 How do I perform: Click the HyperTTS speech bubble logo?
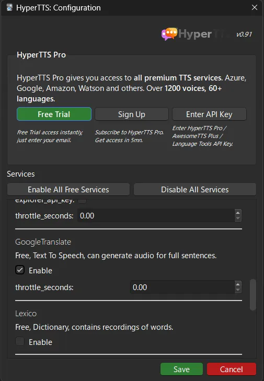[x=169, y=34]
